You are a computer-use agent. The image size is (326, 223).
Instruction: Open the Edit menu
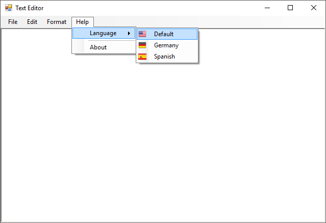32,22
